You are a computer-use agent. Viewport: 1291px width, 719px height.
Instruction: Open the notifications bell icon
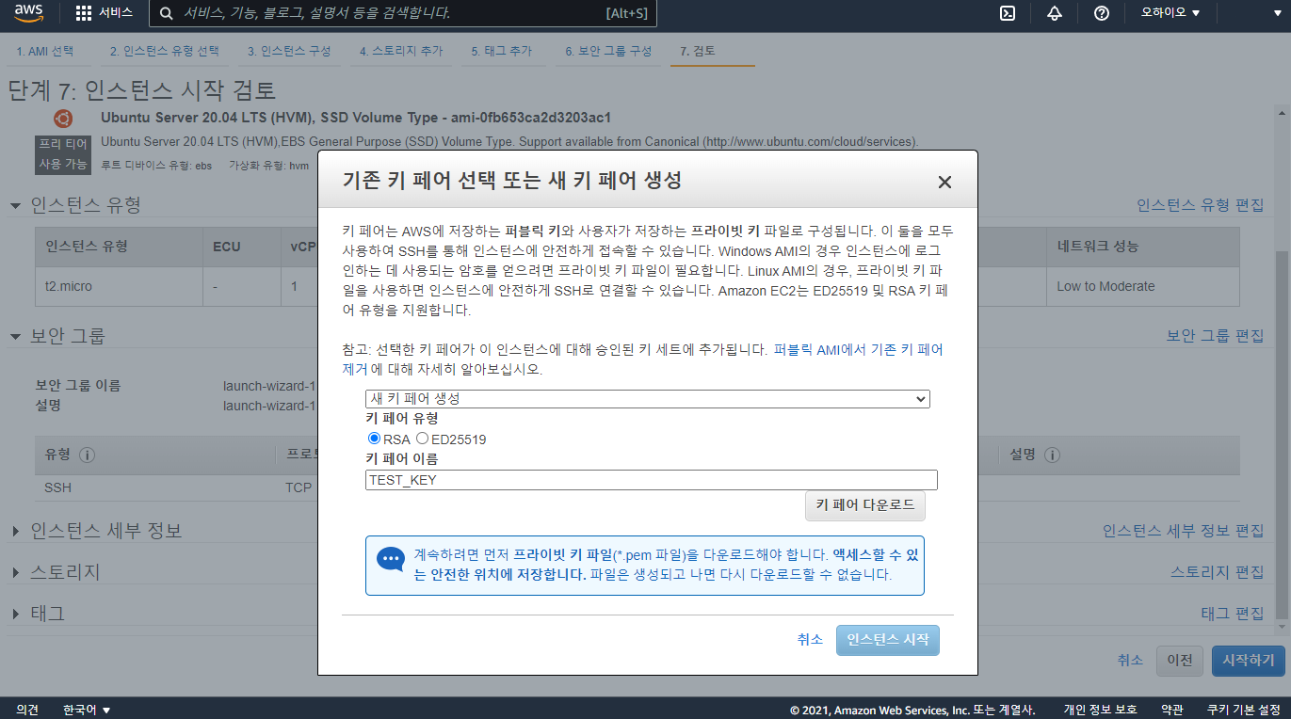coord(1055,13)
